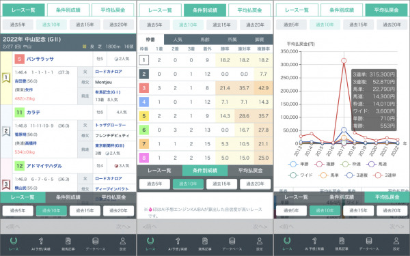This screenshot has height=256, width=410.
Task: Click the third-place ribbon badge beside アドマイヤハダル
Action: tap(6, 184)
